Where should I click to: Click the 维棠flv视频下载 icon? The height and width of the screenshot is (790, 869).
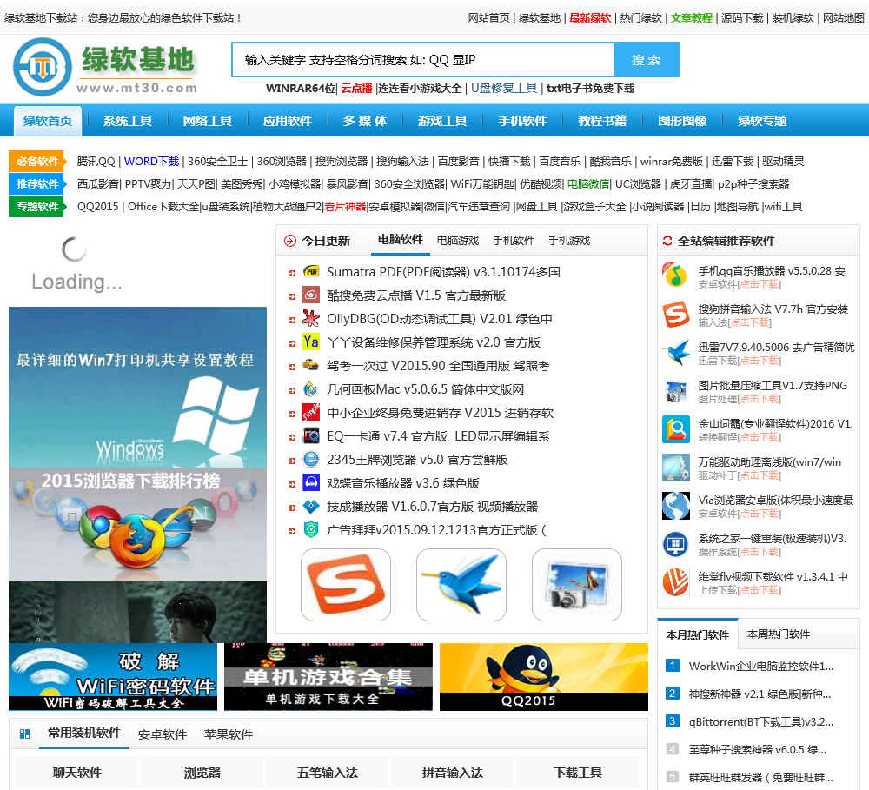[x=676, y=582]
